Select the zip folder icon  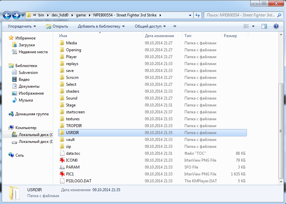[x=62, y=147]
